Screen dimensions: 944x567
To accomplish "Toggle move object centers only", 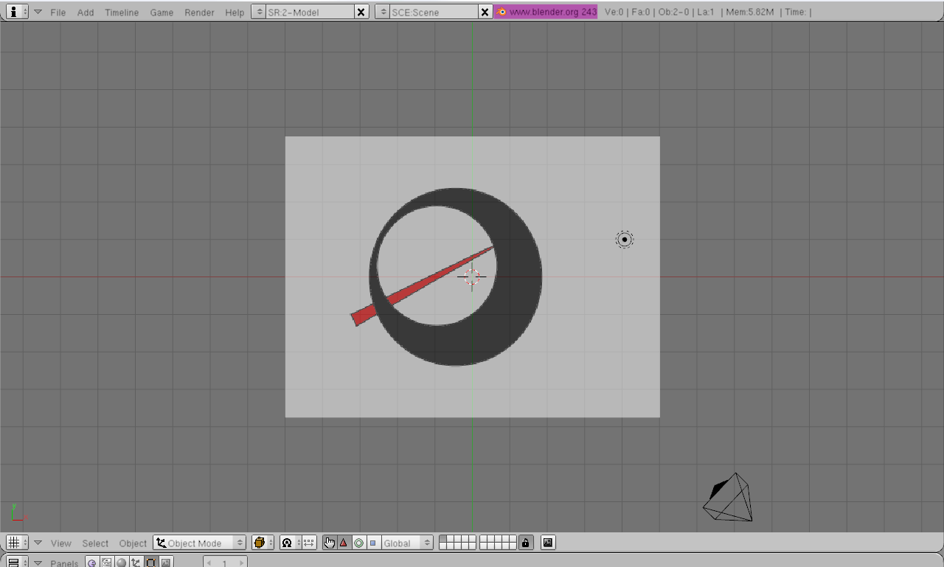I will tap(309, 543).
